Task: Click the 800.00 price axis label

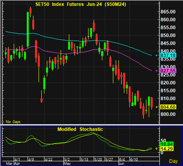Action: coord(168,114)
